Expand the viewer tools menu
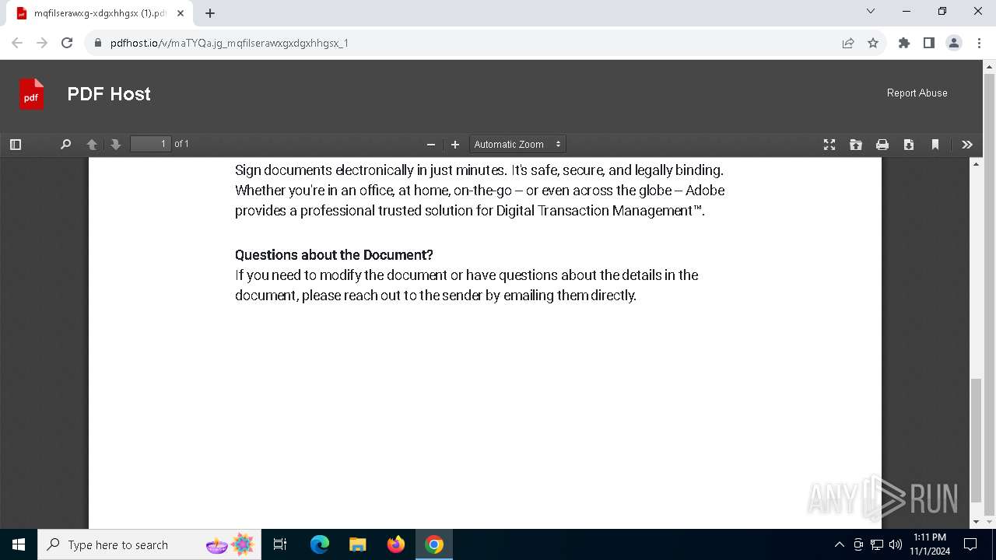Screen dimensions: 996x560 point(967,145)
